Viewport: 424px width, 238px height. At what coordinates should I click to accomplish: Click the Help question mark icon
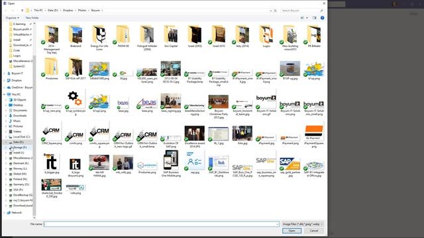click(x=323, y=18)
